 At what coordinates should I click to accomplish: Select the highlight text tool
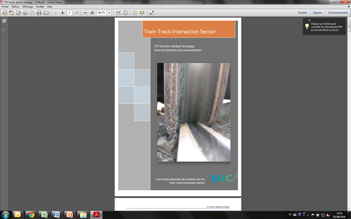pyautogui.click(x=142, y=13)
